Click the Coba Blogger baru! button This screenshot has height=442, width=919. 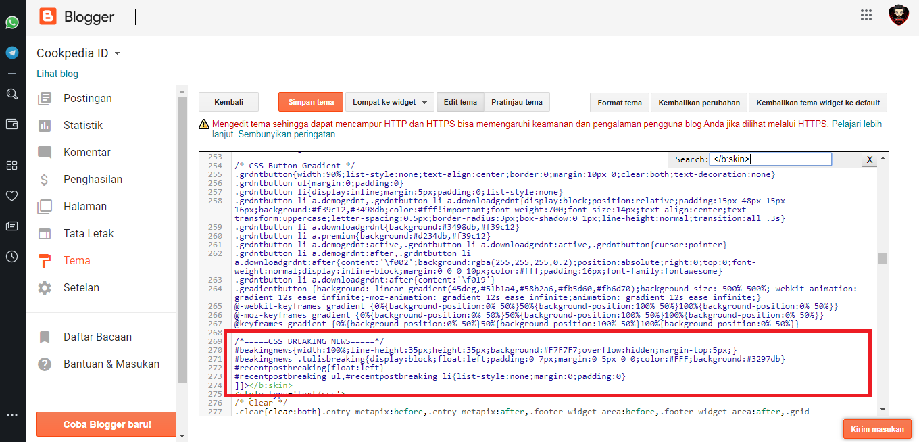107,425
